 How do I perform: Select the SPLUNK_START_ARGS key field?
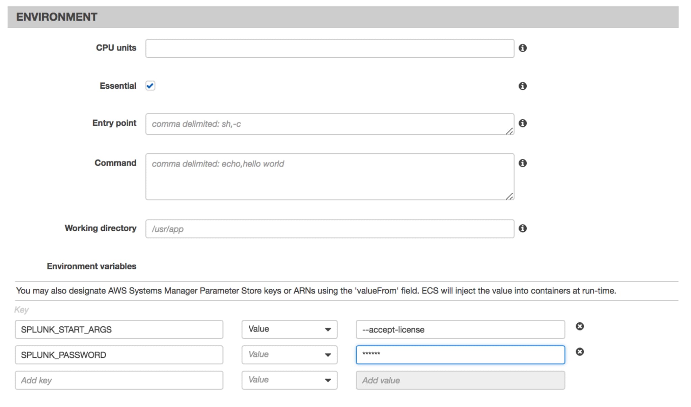(119, 329)
